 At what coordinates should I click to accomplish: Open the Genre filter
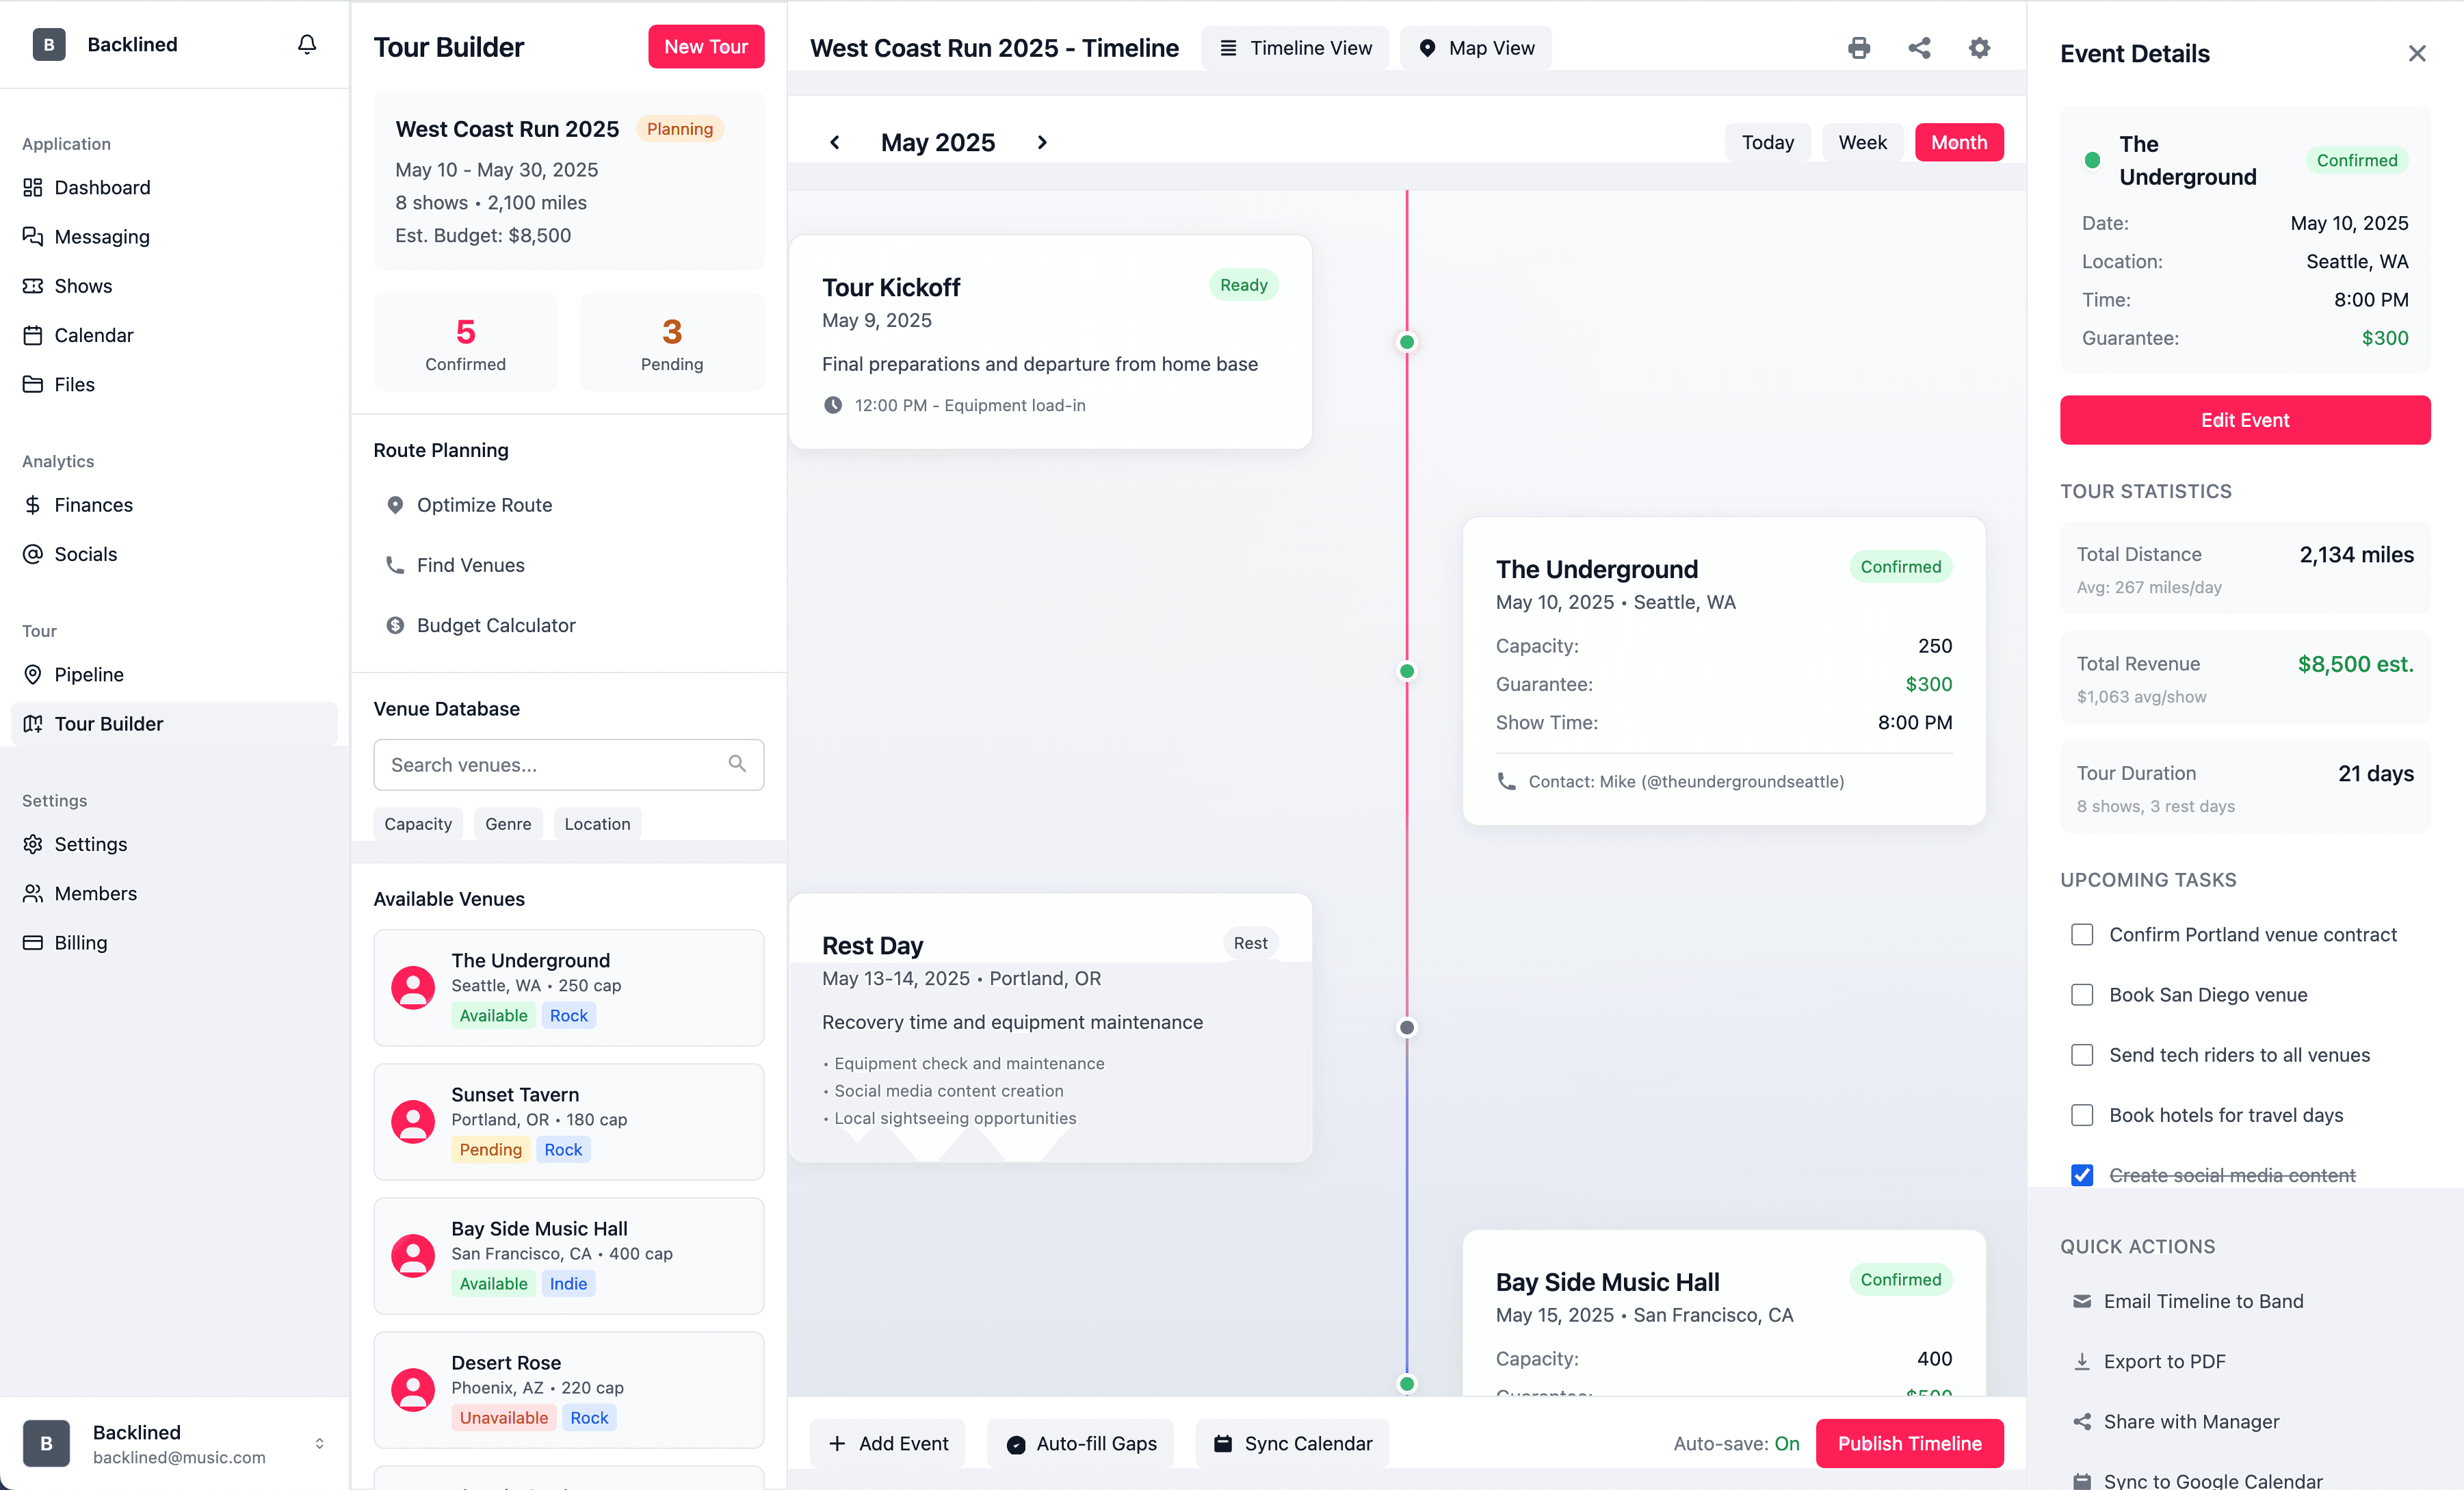(508, 823)
